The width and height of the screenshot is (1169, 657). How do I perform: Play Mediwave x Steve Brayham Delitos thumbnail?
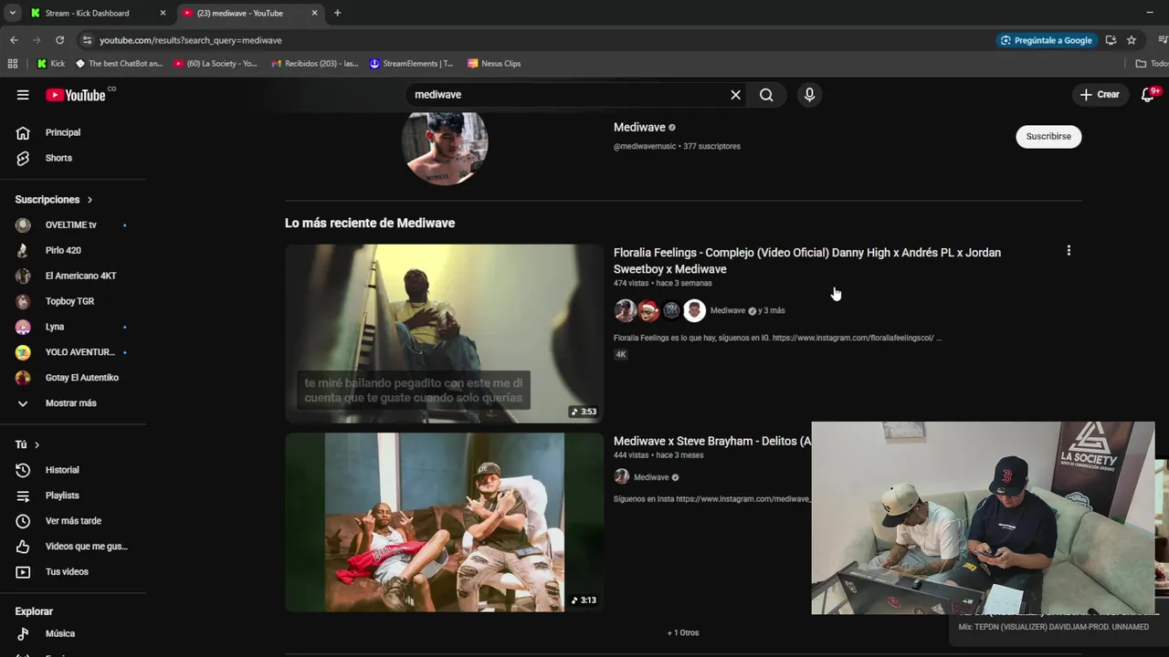444,522
